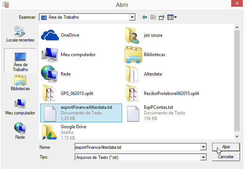Viewport: 245px width, 169px height.
Task: Click the Abrir button
Action: point(226,147)
